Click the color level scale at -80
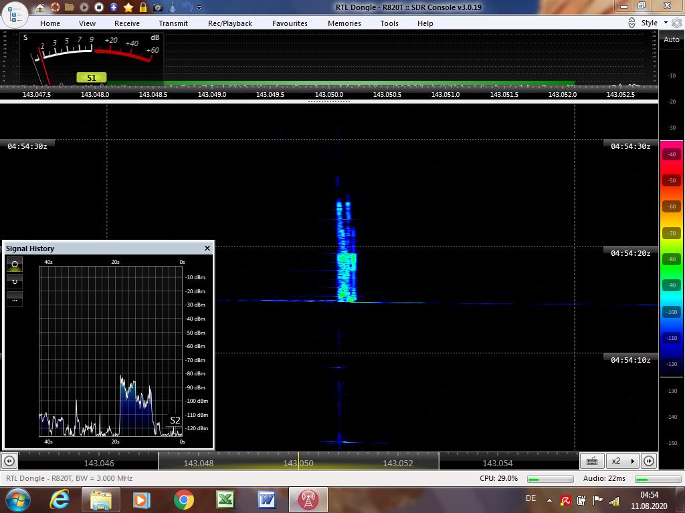Viewport: 685px width, 513px height. pyautogui.click(x=672, y=259)
